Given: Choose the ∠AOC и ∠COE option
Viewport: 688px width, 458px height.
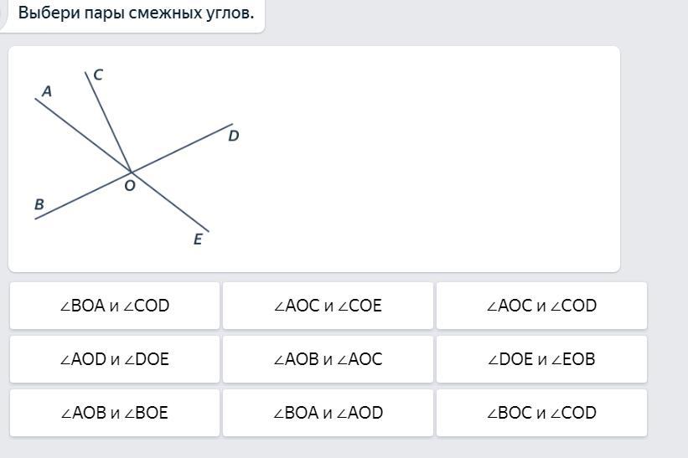Looking at the screenshot, I should coord(328,306).
